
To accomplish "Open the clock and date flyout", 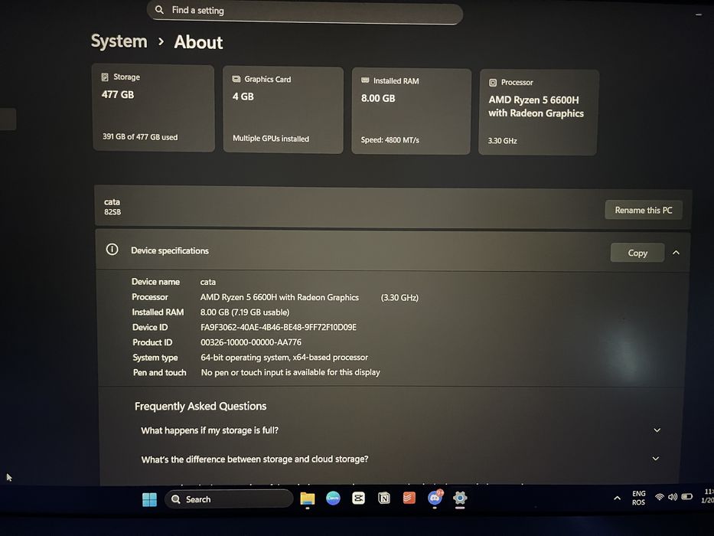I will click(x=707, y=496).
